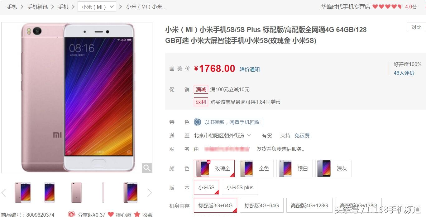Screen dimensions: 426x217
Task: Choose 高配版4G+128G storage option
Action: pos(309,205)
